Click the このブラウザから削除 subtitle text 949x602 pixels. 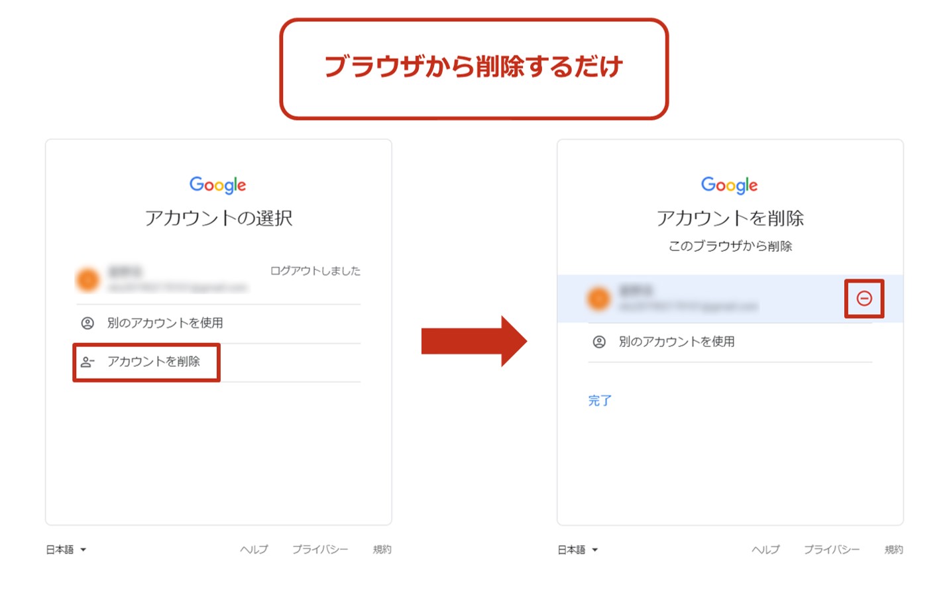pyautogui.click(x=730, y=246)
